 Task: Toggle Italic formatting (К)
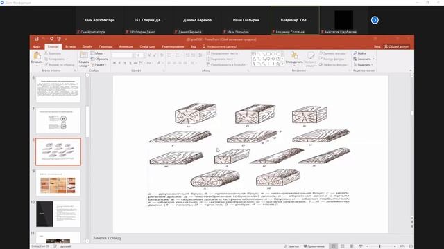click(x=119, y=63)
